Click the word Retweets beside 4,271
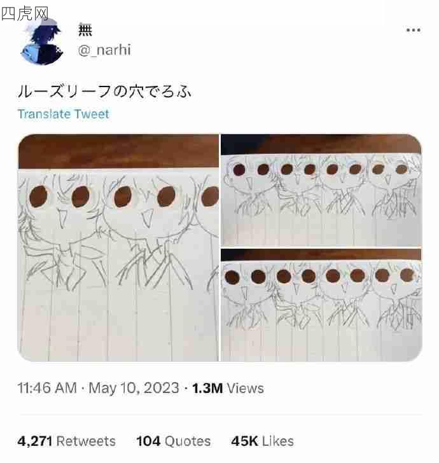This screenshot has height=463, width=439. [86, 441]
